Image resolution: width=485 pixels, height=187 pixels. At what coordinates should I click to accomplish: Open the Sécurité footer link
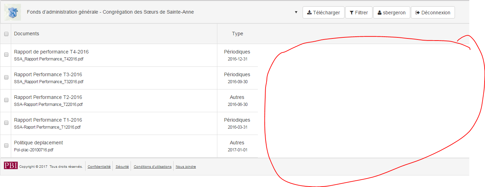(122, 167)
